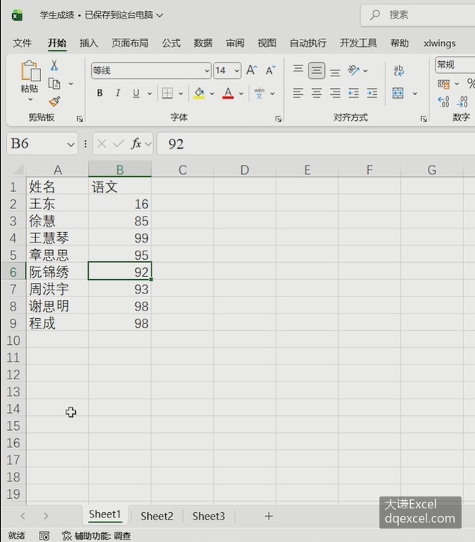The height and width of the screenshot is (542, 475).
Task: Expand the Borders options arrow
Action: click(x=181, y=93)
